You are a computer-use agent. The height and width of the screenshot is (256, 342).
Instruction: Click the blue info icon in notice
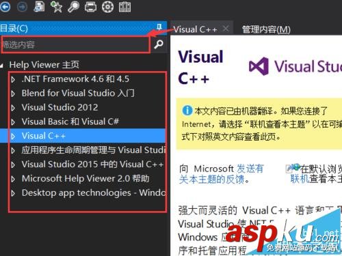[x=187, y=111]
